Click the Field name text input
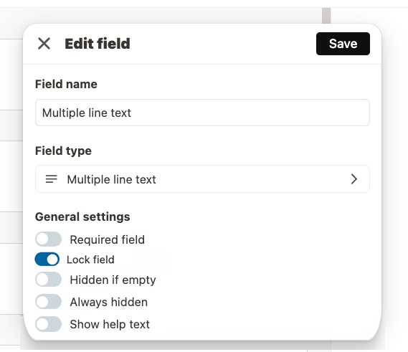The image size is (408, 352). pyautogui.click(x=202, y=113)
